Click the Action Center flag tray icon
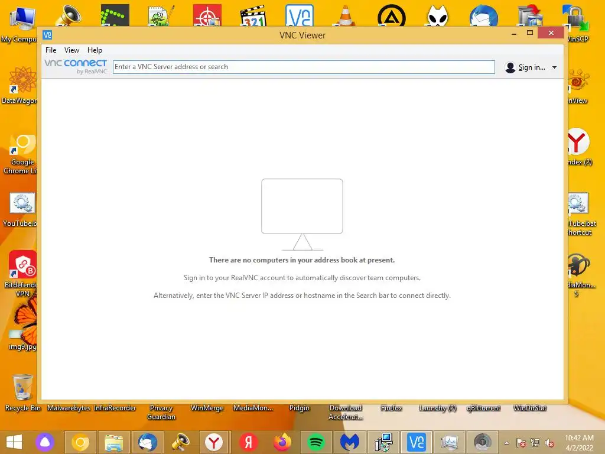The image size is (605, 454). (521, 443)
